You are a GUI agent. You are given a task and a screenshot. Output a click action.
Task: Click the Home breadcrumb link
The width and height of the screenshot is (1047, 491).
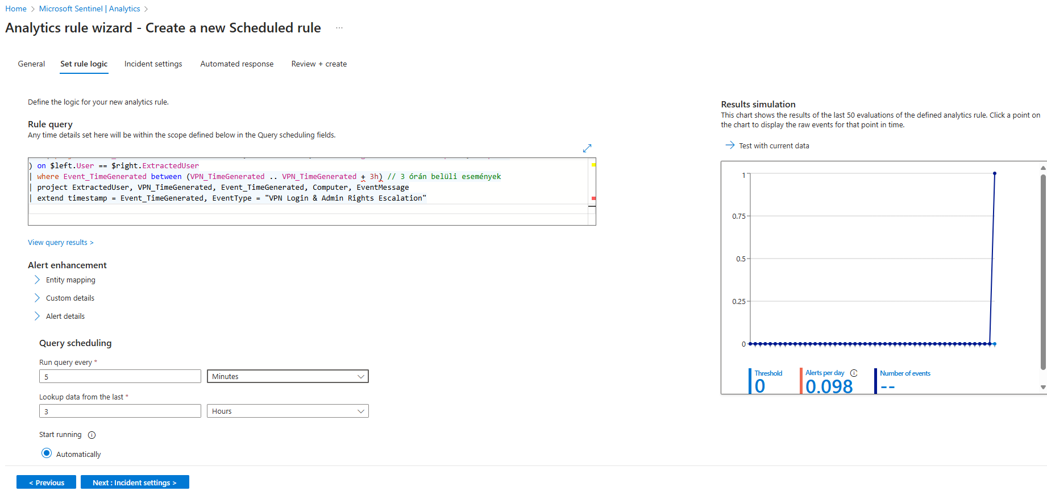16,9
